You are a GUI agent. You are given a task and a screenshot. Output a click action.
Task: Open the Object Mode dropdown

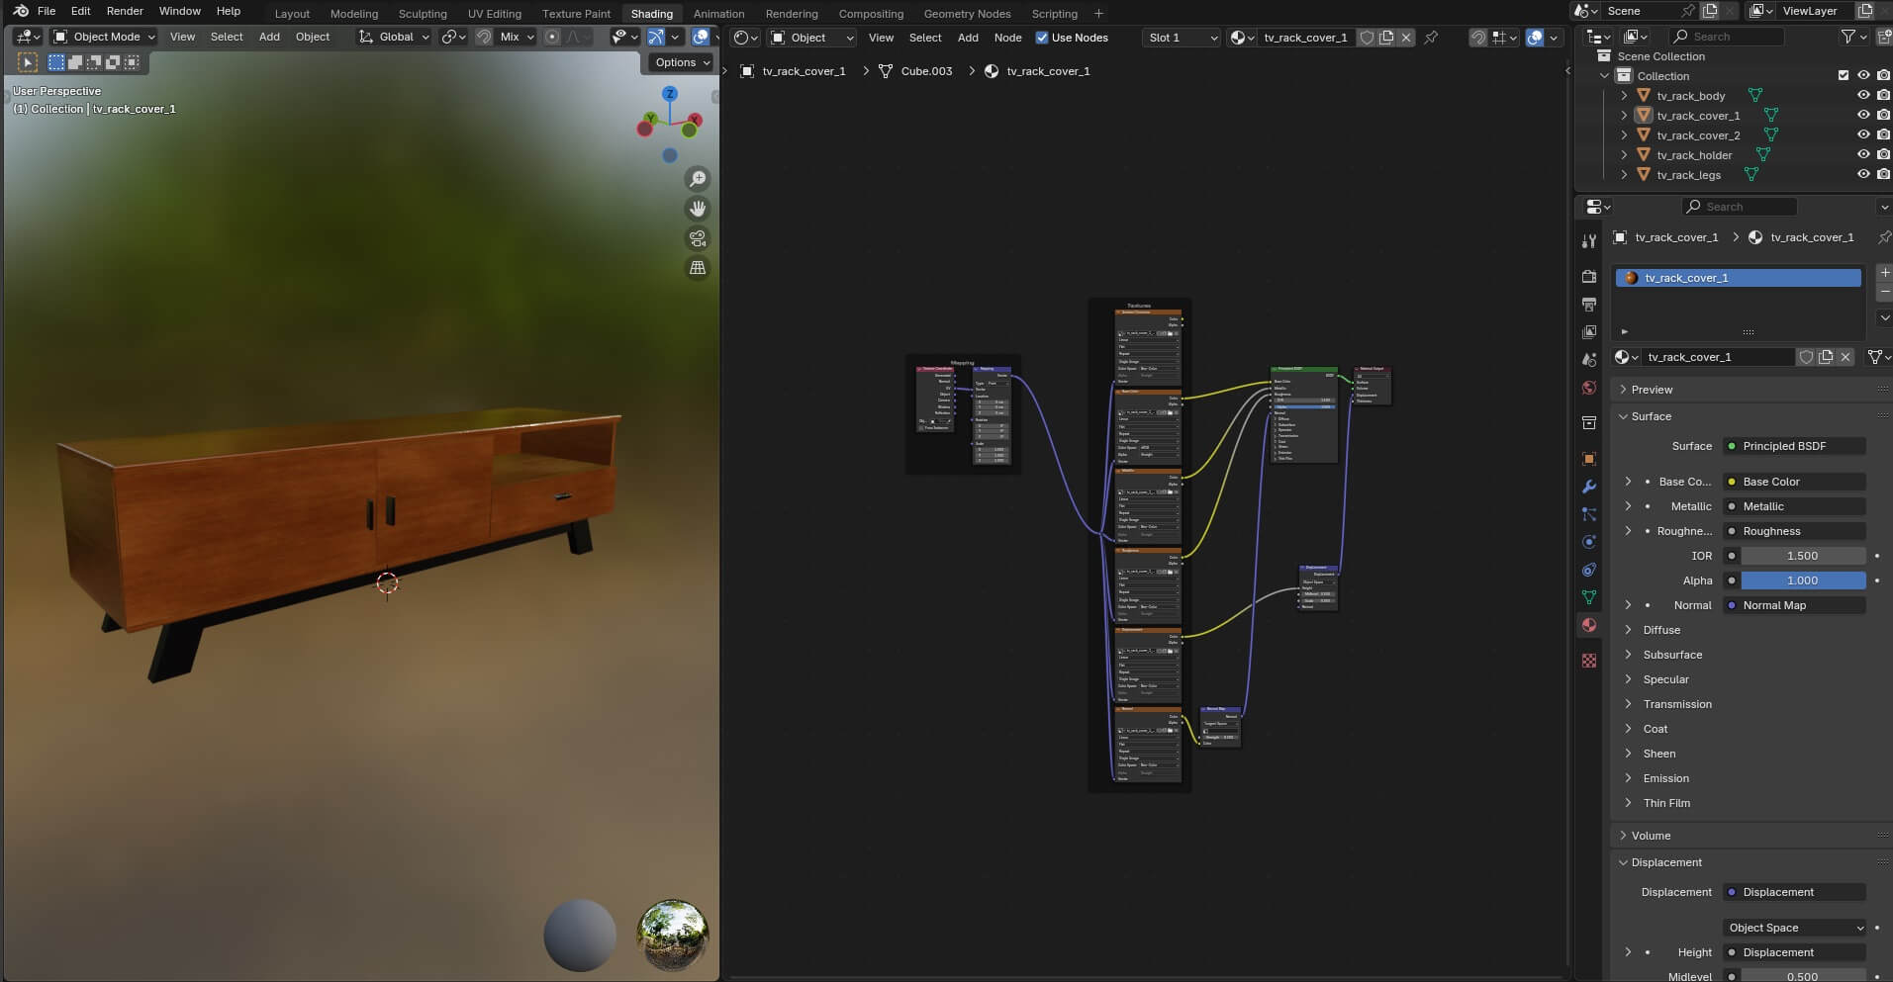(x=105, y=37)
